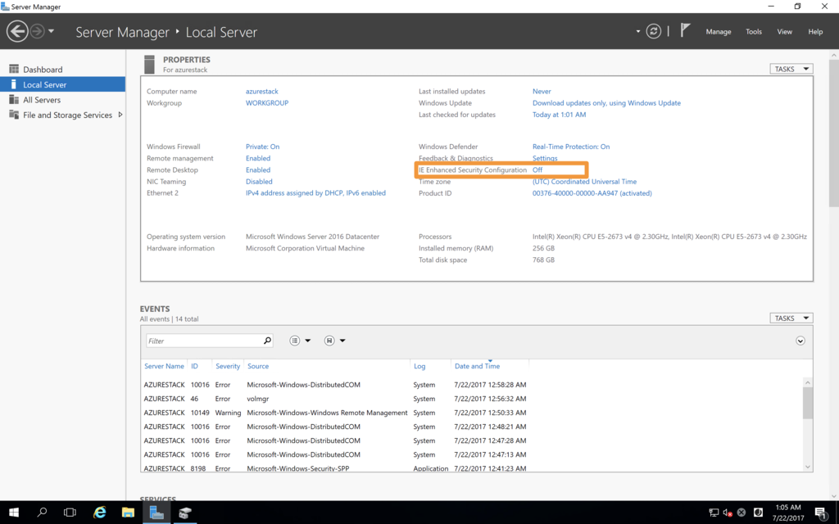The image size is (839, 524).
Task: Click the Windows Firewall Private: On link
Action: pyautogui.click(x=262, y=147)
